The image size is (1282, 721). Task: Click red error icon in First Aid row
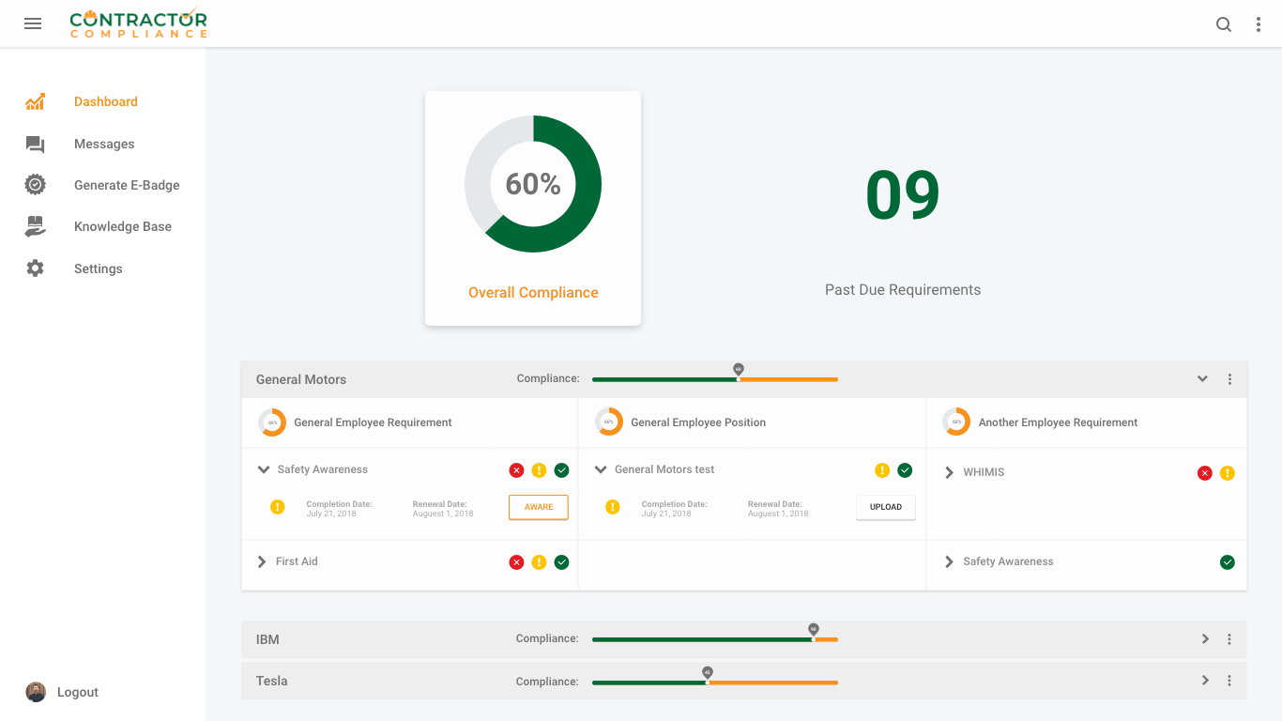[516, 562]
